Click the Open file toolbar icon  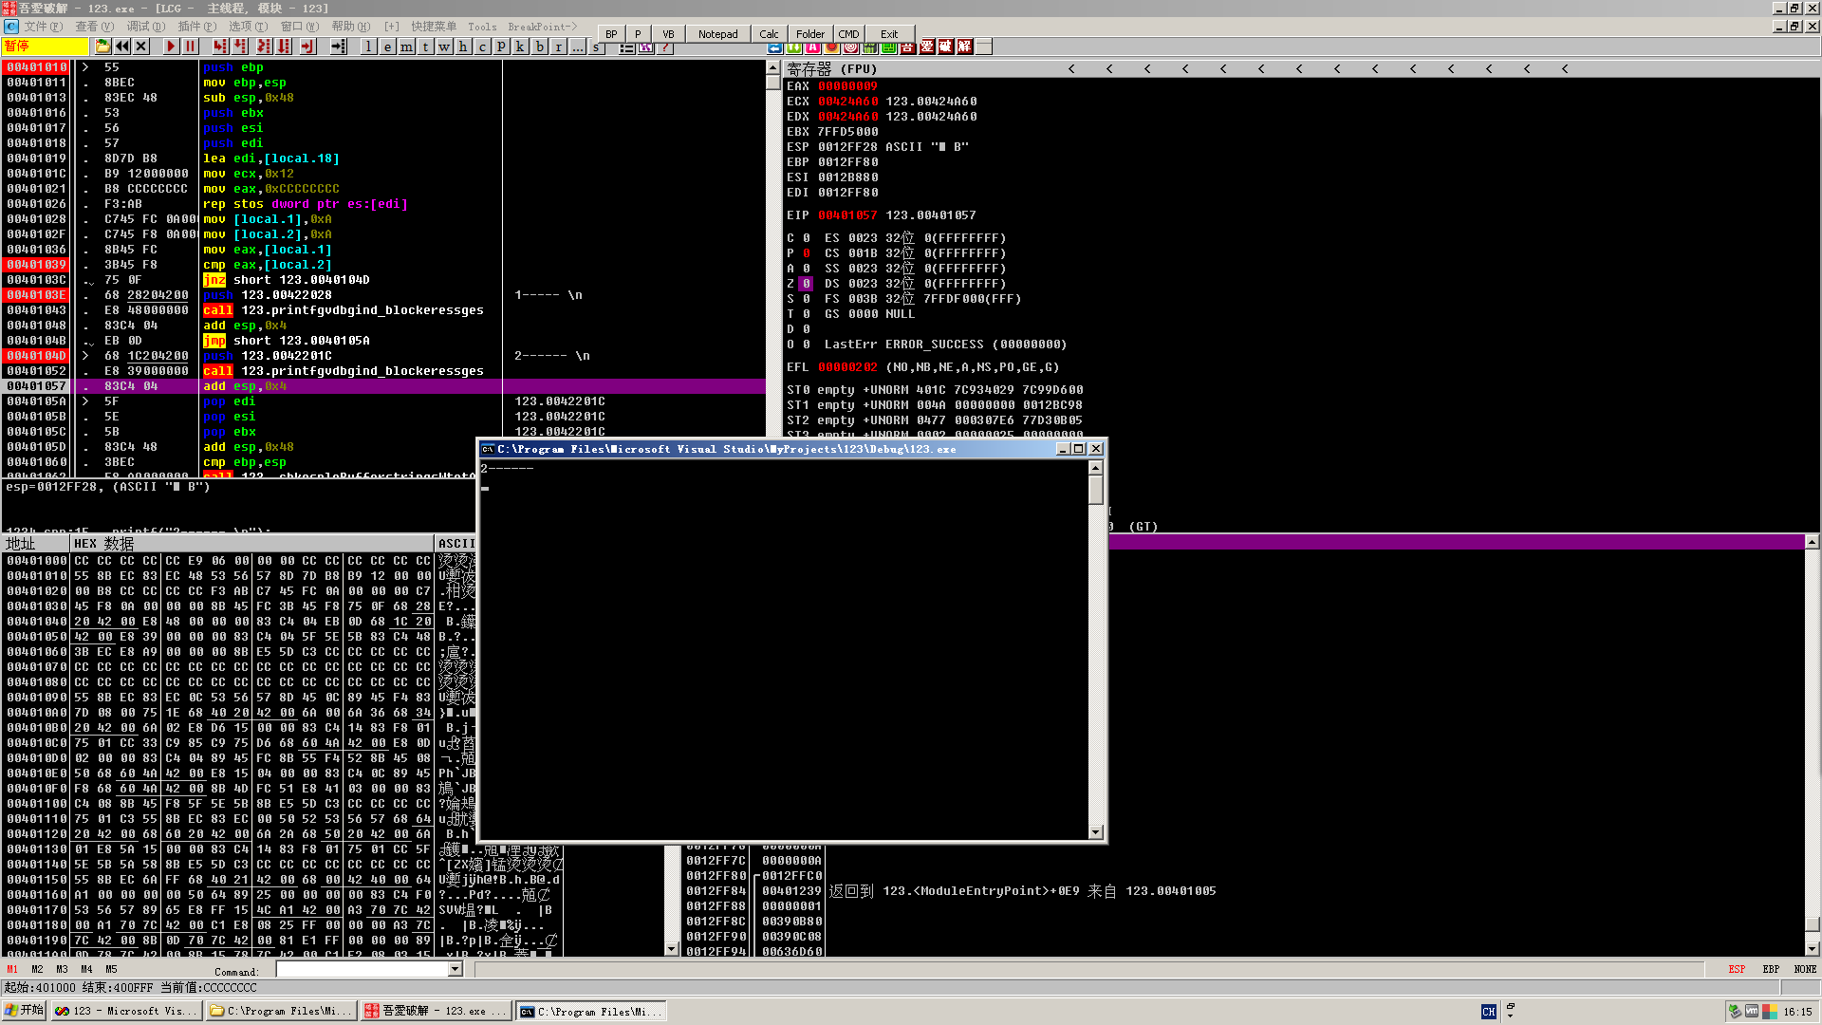pyautogui.click(x=102, y=47)
